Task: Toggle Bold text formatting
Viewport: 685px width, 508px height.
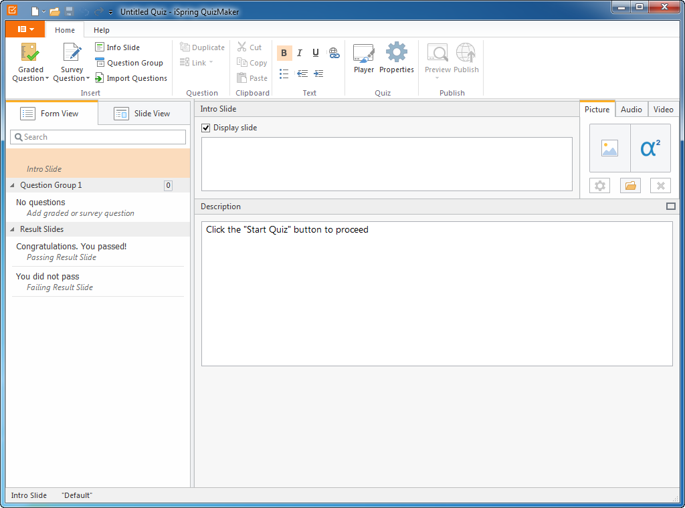Action: click(x=284, y=53)
